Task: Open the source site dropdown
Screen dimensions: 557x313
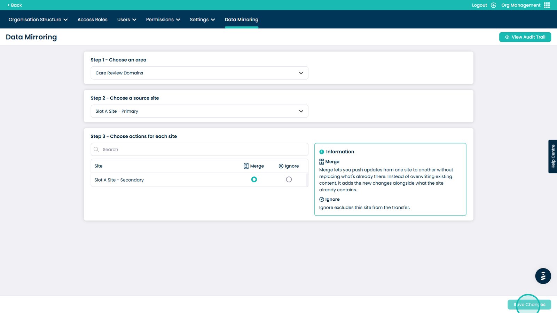Action: click(199, 111)
